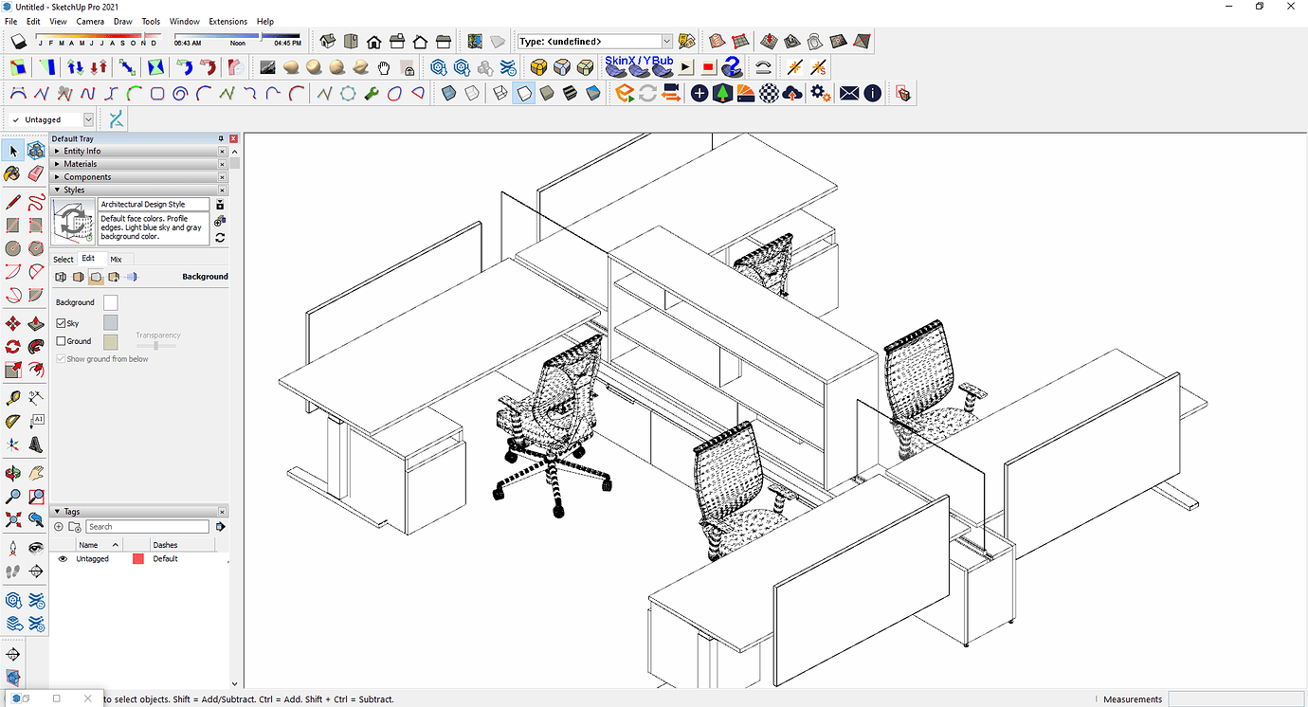The height and width of the screenshot is (707, 1308).
Task: Open the Tape Measure tool
Action: point(12,398)
